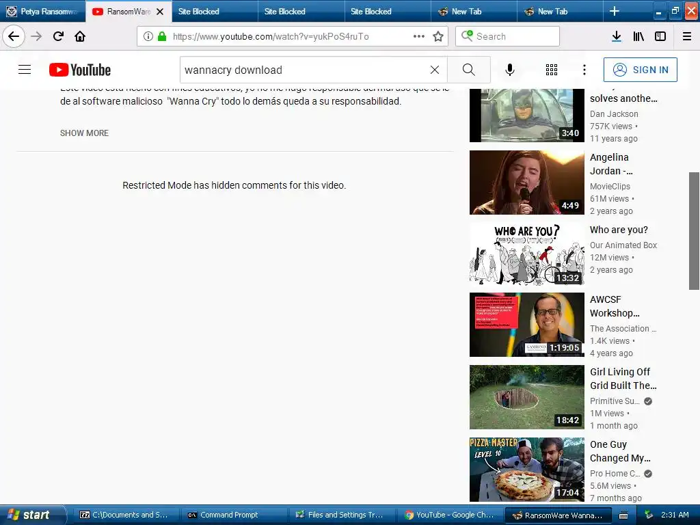View the green padlock connection details
The image size is (700, 525).
coord(162,36)
